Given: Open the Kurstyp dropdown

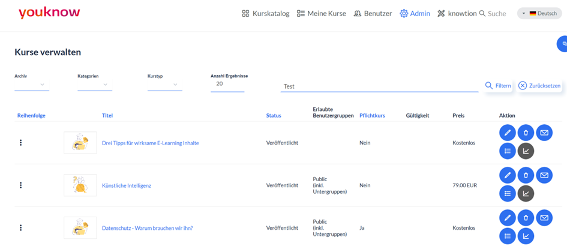Looking at the screenshot, I should (x=165, y=85).
